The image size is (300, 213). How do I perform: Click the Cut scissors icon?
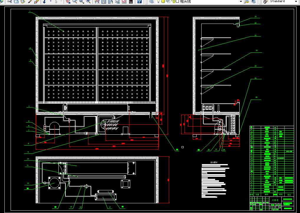tap(9, 1)
